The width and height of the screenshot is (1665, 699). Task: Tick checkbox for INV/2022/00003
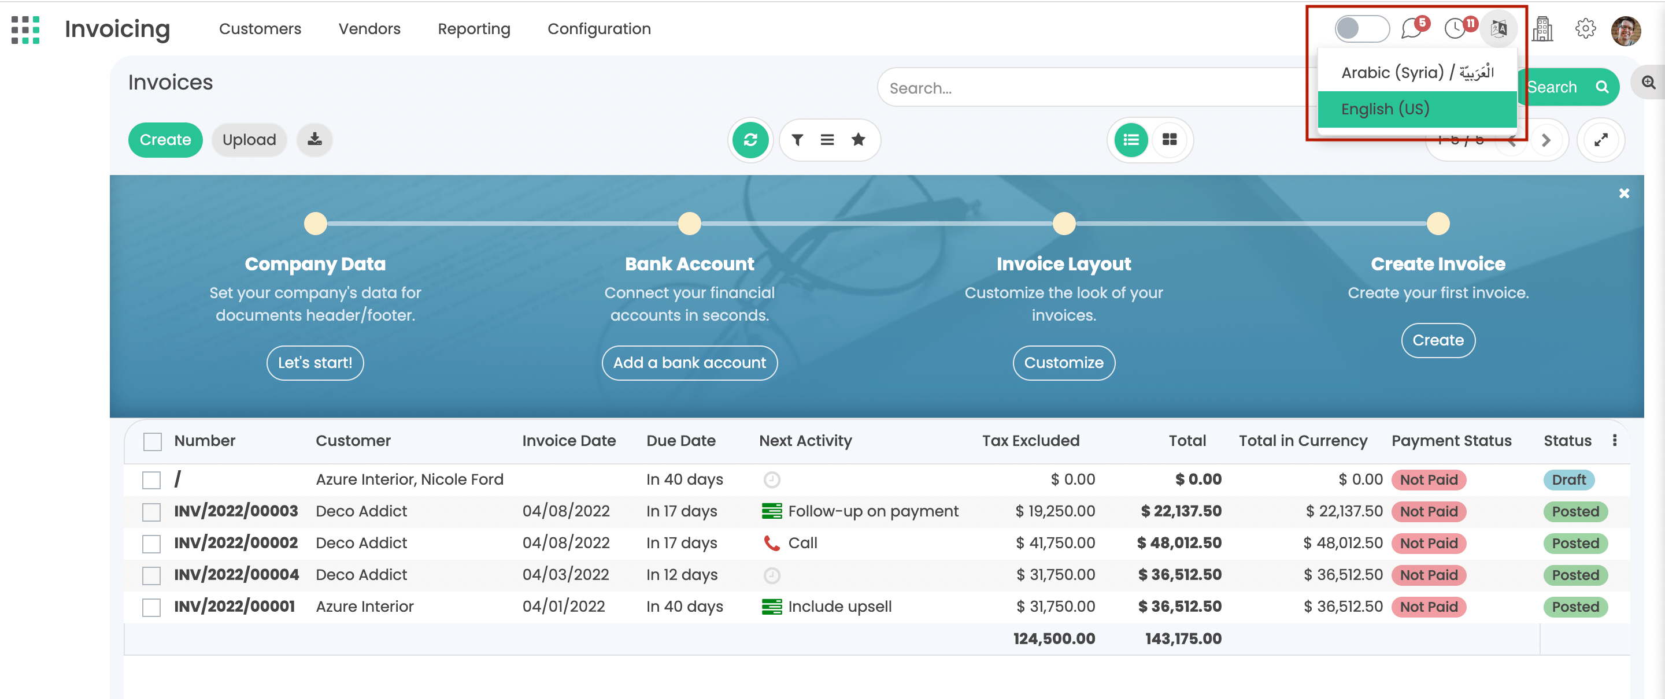(152, 512)
